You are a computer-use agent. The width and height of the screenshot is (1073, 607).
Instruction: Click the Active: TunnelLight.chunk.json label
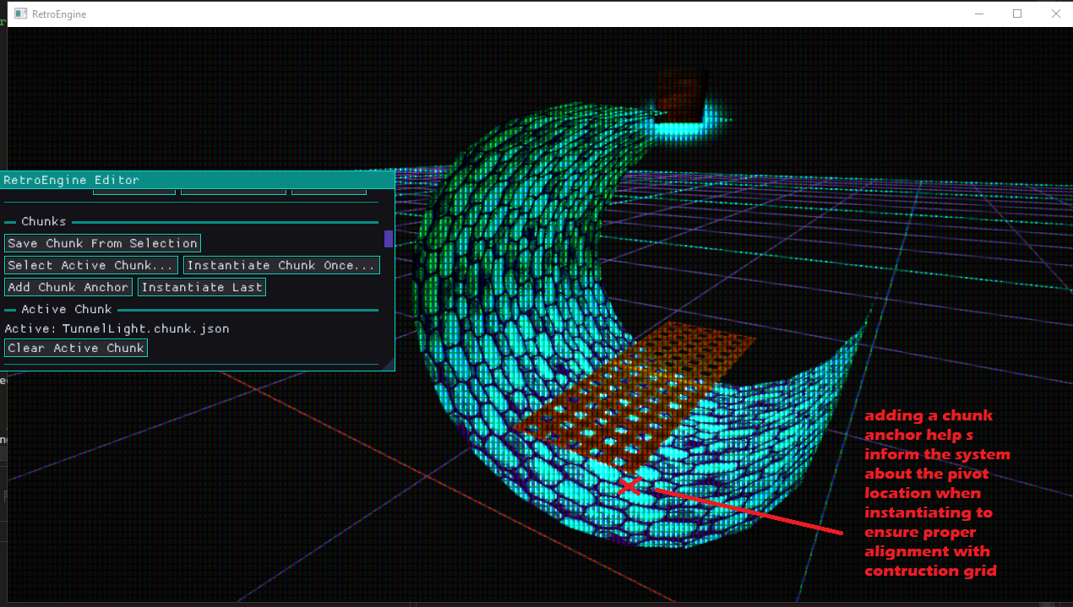click(115, 328)
